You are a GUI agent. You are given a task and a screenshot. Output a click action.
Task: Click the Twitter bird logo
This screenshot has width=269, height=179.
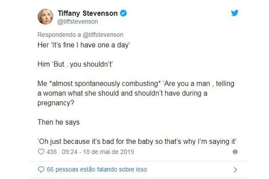tap(235, 13)
